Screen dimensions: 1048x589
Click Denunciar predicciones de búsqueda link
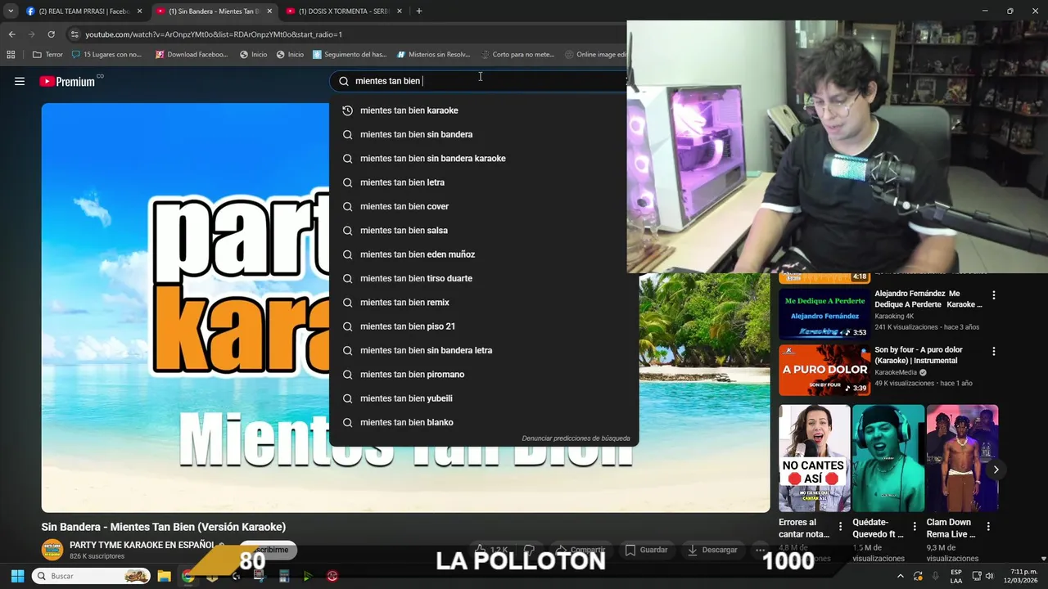(x=576, y=438)
